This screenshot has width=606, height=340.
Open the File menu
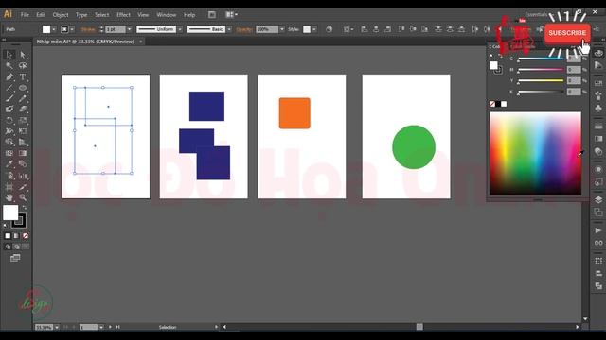click(25, 15)
